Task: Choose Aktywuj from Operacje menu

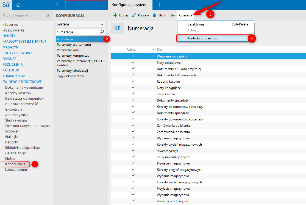Action: pyautogui.click(x=193, y=30)
